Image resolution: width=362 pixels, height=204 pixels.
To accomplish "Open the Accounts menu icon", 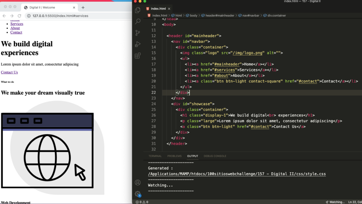I will click(x=138, y=182).
